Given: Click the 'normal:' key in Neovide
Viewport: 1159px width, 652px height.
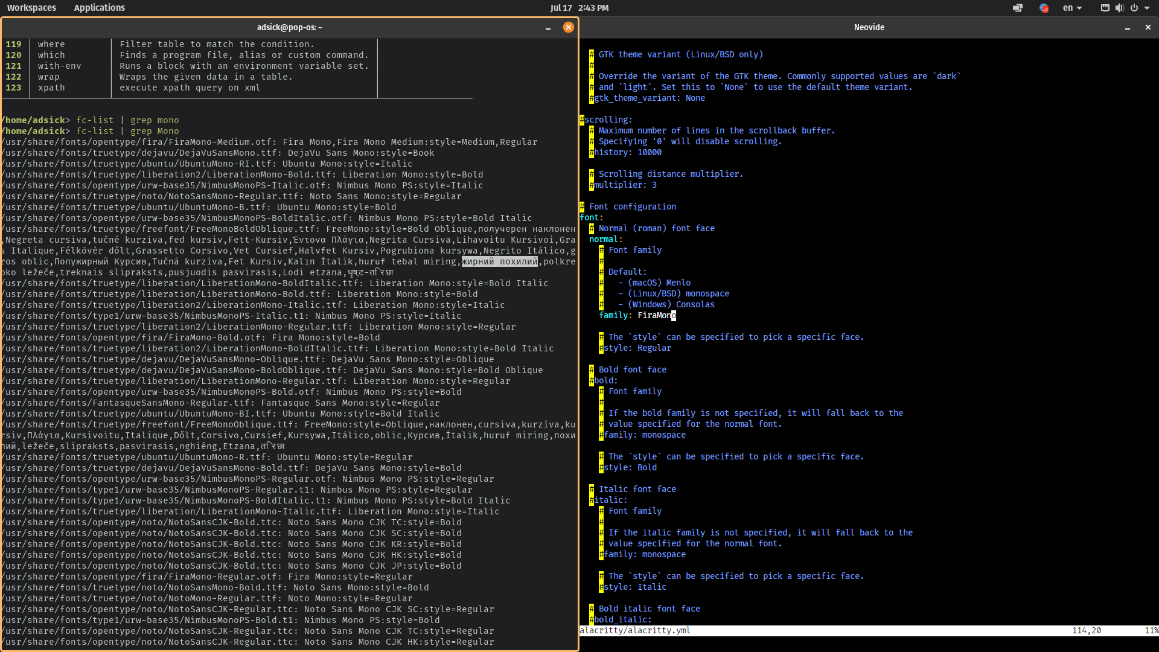Looking at the screenshot, I should [x=606, y=239].
